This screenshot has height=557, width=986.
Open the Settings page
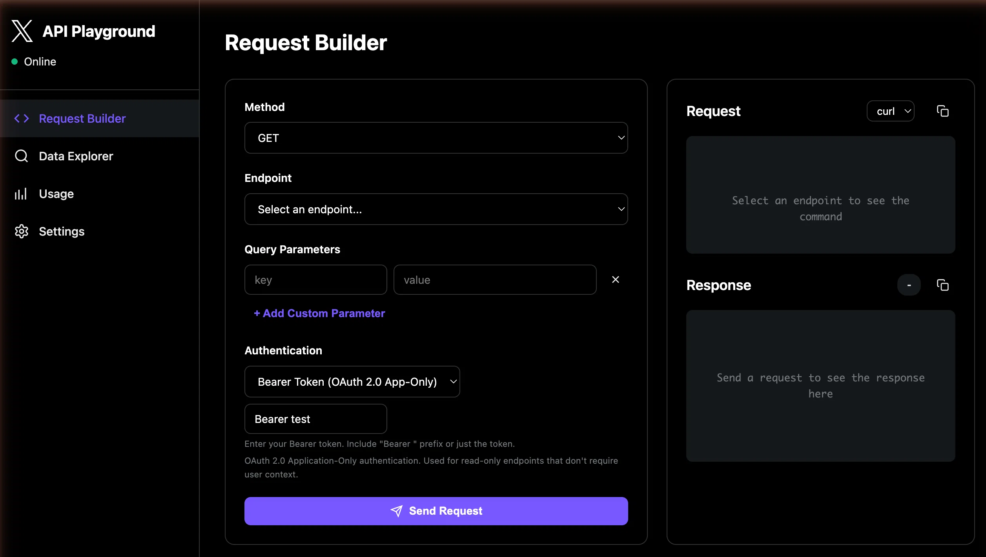[100, 231]
